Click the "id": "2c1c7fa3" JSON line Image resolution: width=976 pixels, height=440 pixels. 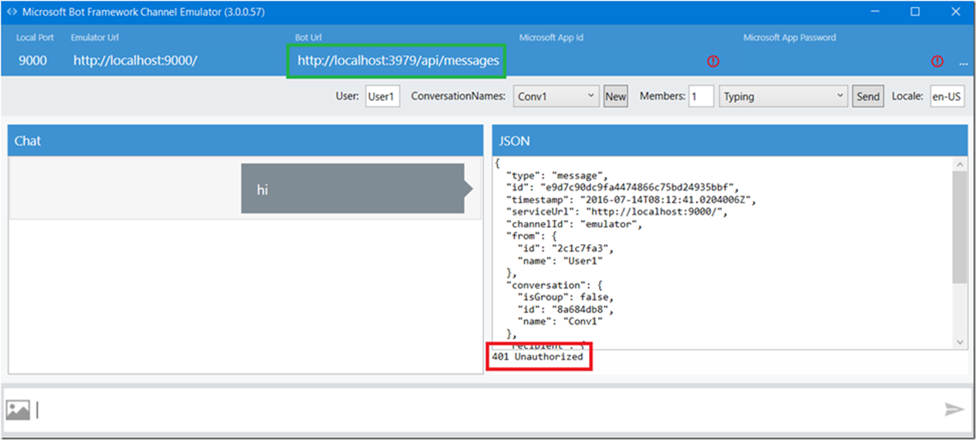565,249
